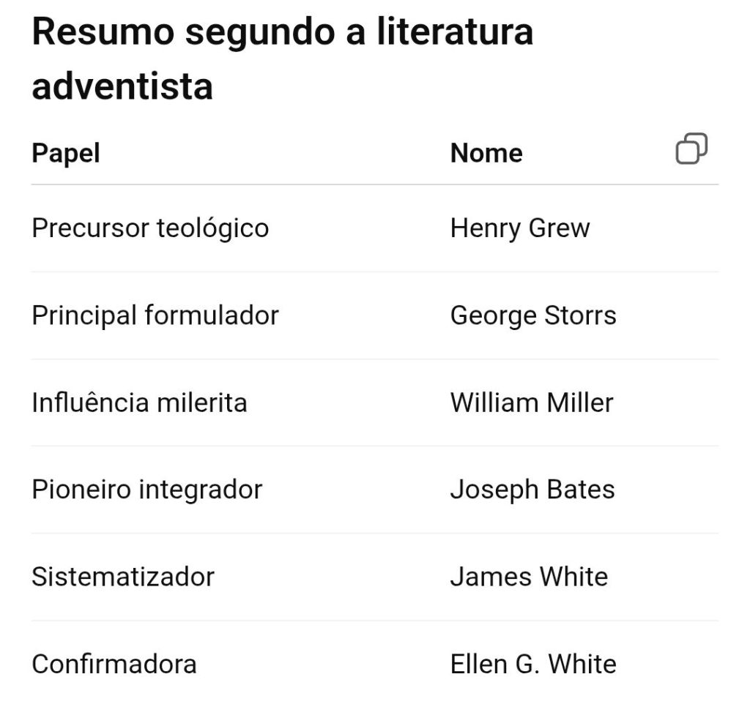The image size is (750, 726).
Task: Click the 'Nome' column header
Action: click(486, 153)
